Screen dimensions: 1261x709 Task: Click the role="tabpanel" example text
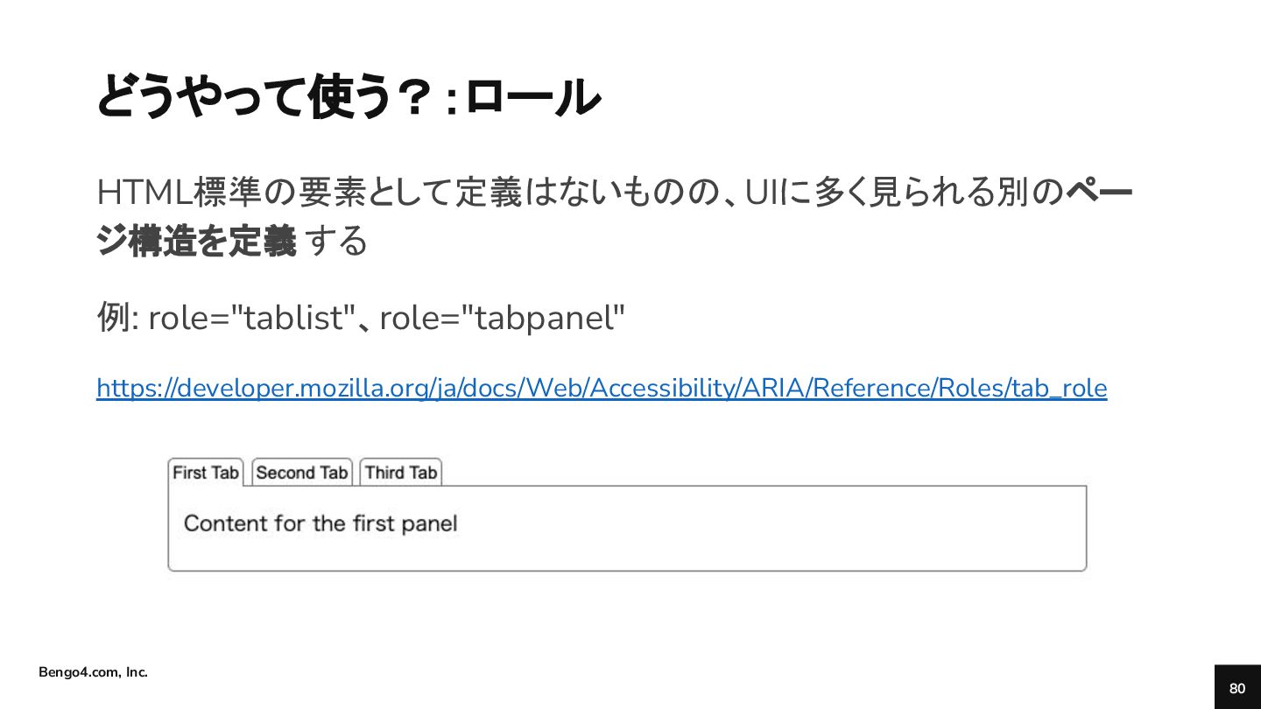click(x=503, y=318)
